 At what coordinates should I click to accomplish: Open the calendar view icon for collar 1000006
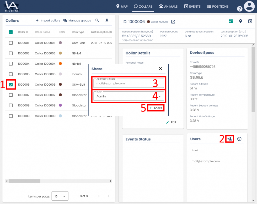[x=249, y=21]
